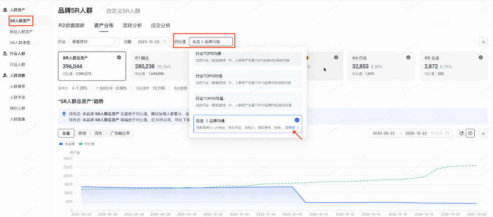Open 5R人群渗透 in the sidebar
Screen dimensions: 493x217
click(20, 42)
